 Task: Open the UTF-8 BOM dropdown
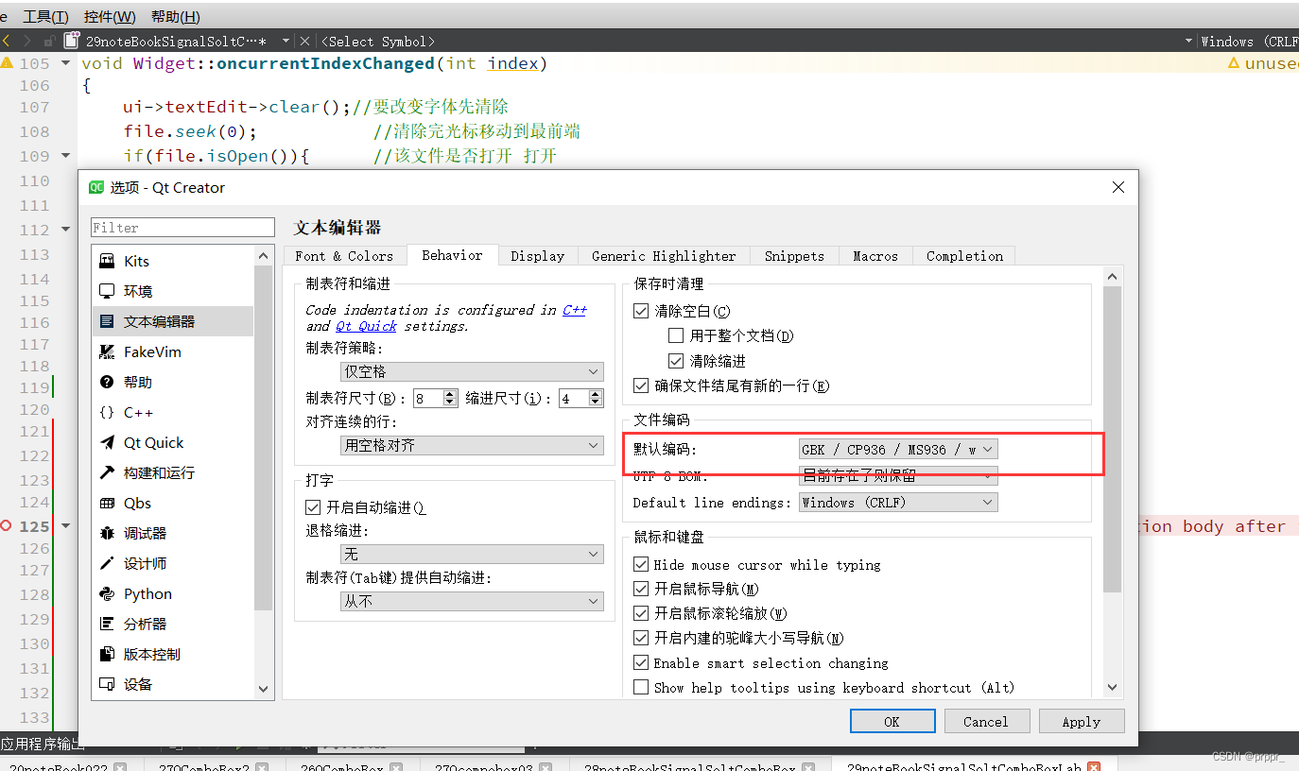point(898,476)
